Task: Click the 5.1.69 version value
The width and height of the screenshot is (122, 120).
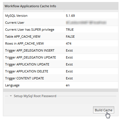Action: tap(70, 16)
